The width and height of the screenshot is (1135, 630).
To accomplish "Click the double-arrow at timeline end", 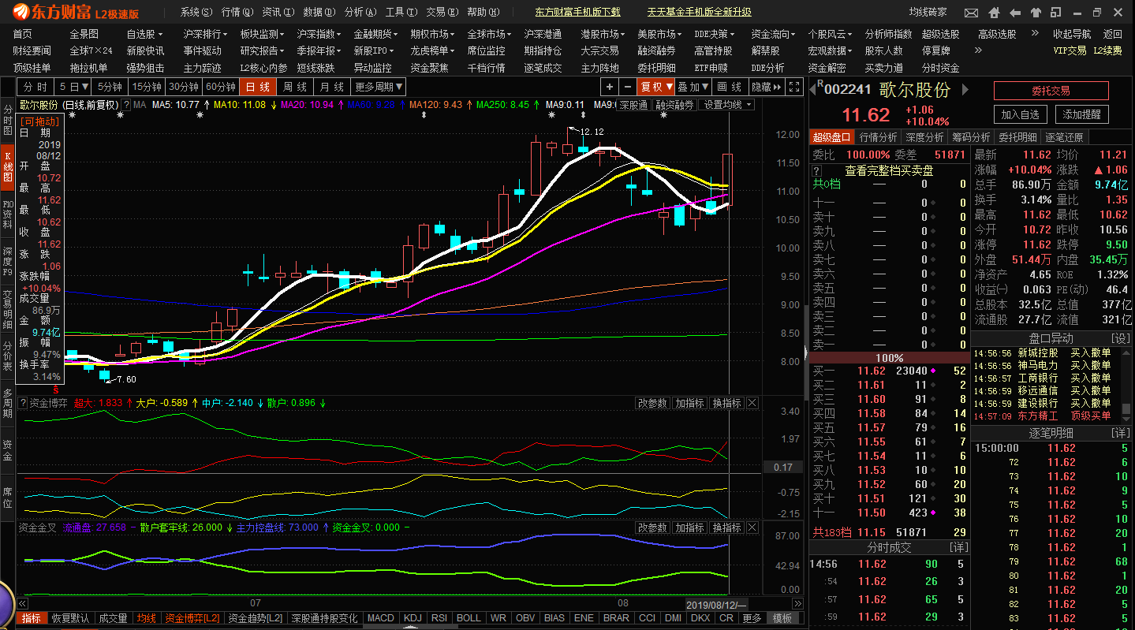I will pyautogui.click(x=797, y=604).
